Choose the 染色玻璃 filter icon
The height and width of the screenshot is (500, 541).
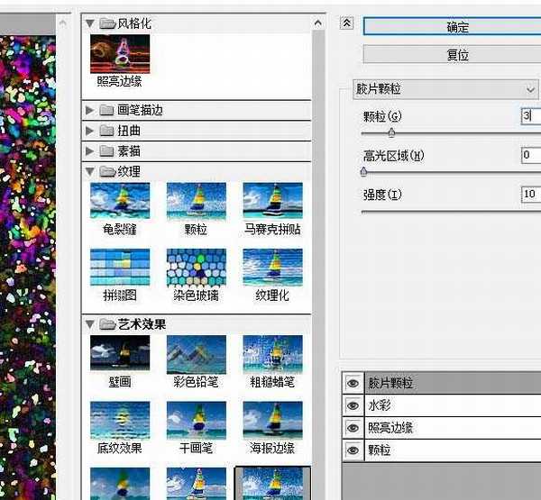coord(197,268)
